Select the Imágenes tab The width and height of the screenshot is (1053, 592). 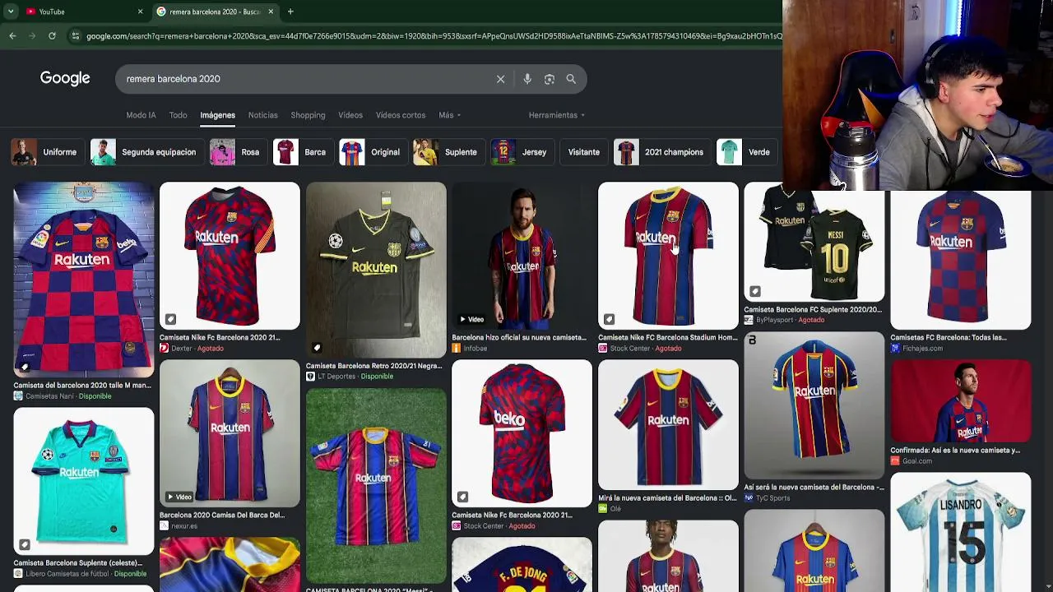217,115
